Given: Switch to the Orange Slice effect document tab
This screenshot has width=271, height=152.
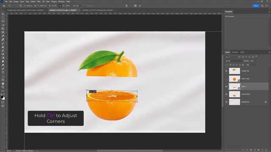Looking at the screenshot, I should pyautogui.click(x=26, y=10).
